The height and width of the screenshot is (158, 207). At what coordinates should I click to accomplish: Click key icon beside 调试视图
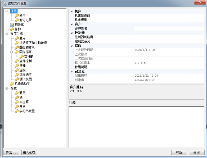(x=17, y=79)
